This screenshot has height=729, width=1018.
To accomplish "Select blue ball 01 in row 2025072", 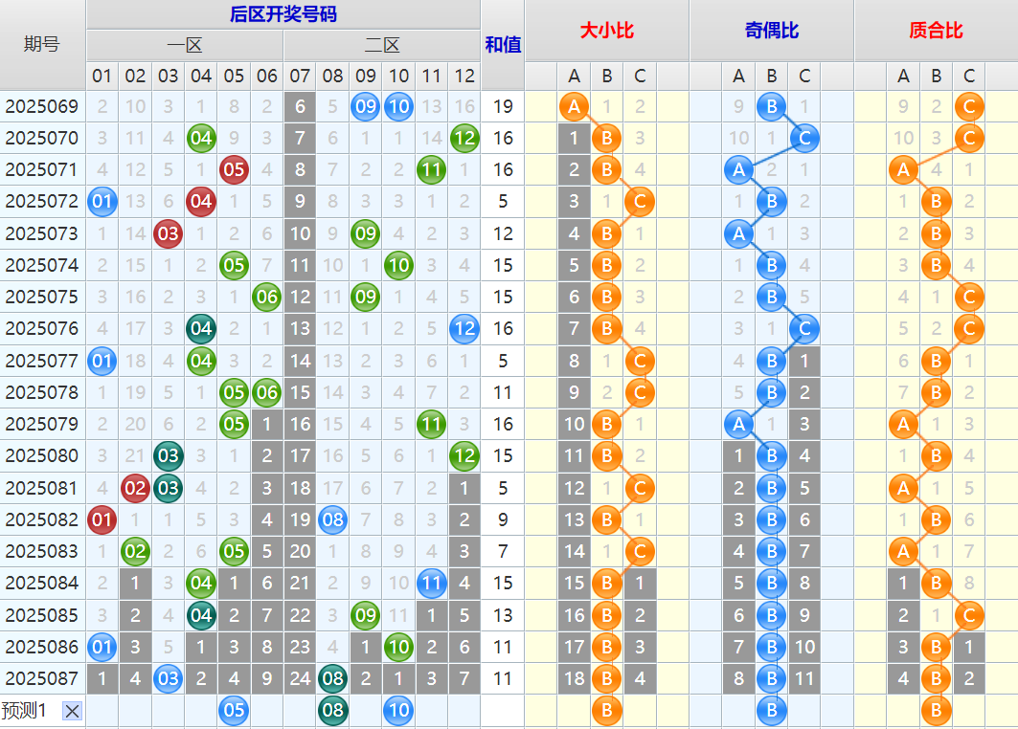I will (x=102, y=202).
